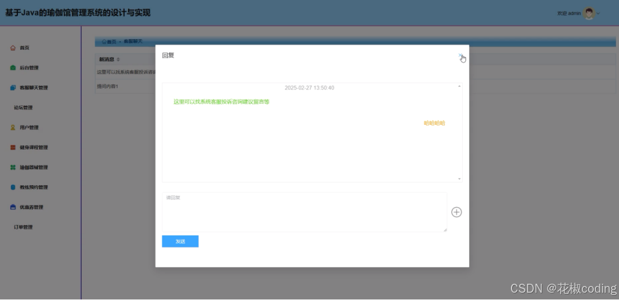Click the 用户管理 person icon
Image resolution: width=619 pixels, height=300 pixels.
(13, 128)
